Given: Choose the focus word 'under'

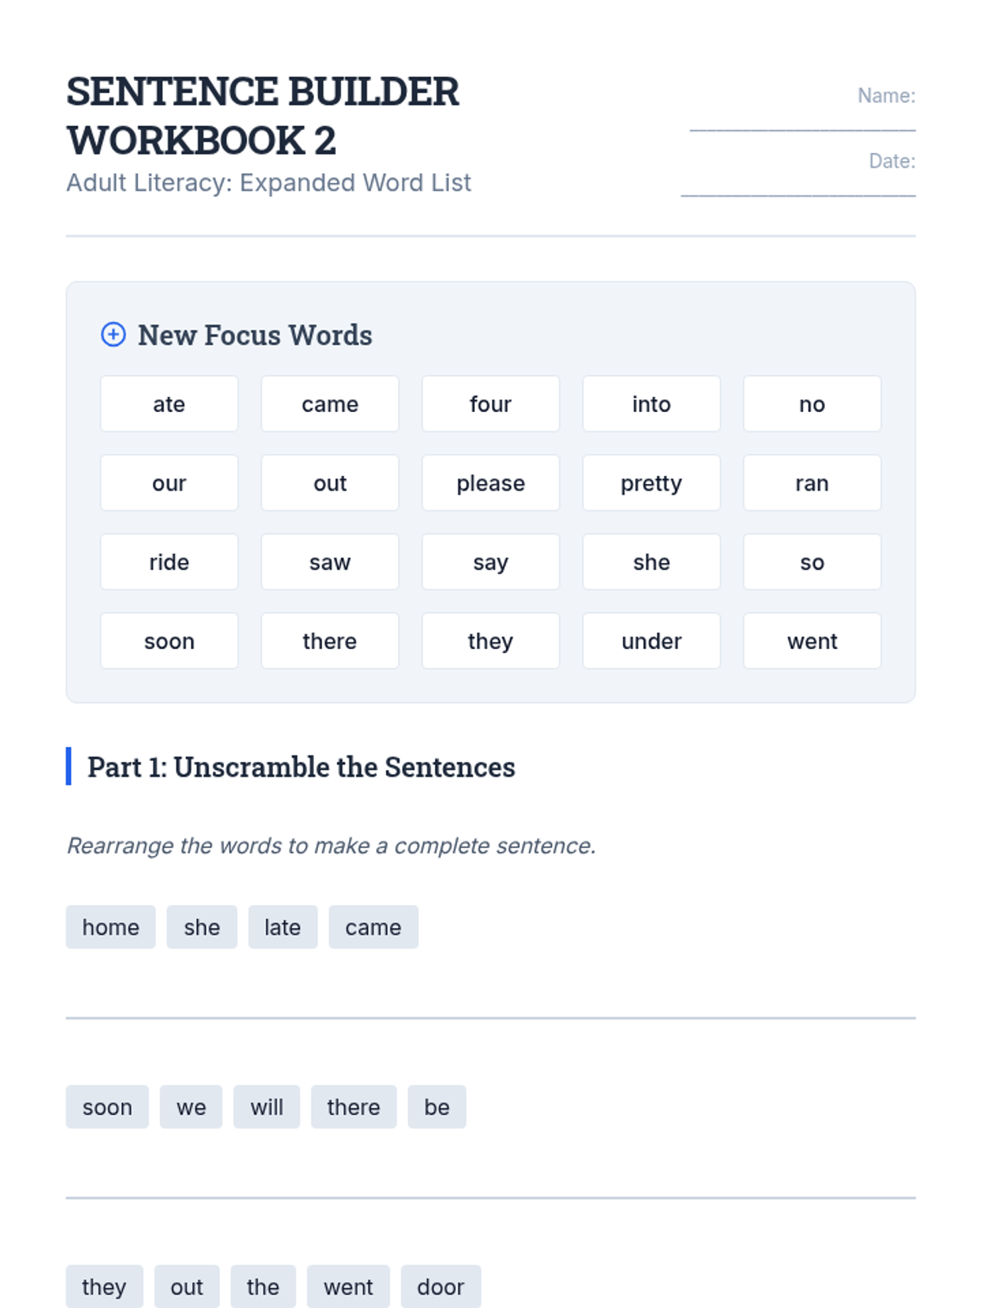Looking at the screenshot, I should [651, 641].
